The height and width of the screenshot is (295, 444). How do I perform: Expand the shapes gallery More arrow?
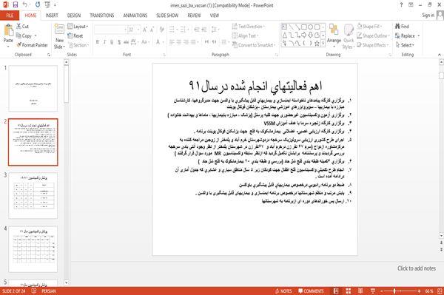tap(323, 44)
